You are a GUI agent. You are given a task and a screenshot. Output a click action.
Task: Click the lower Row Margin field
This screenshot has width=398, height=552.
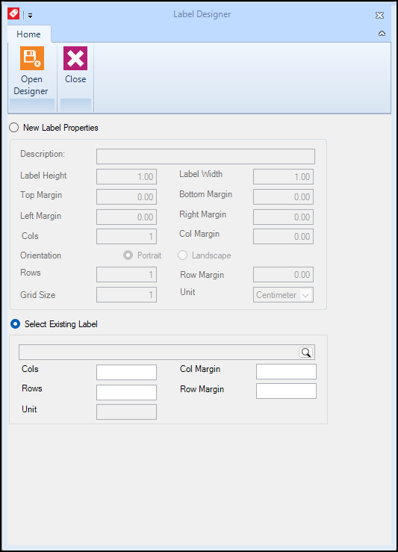(x=286, y=391)
